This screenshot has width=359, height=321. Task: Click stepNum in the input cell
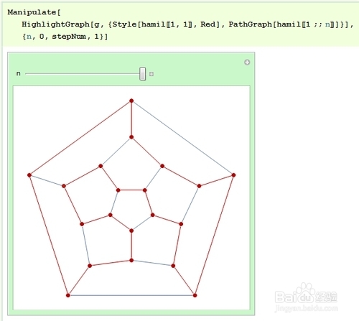coord(69,37)
